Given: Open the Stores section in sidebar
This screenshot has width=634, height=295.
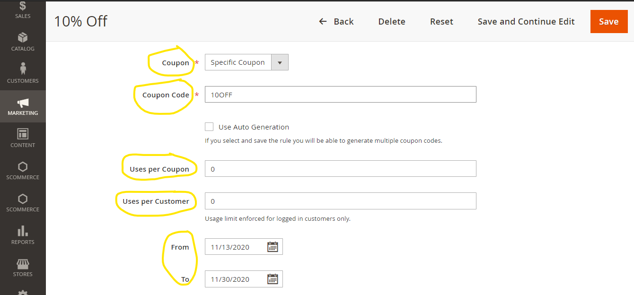Looking at the screenshot, I should pos(23,268).
